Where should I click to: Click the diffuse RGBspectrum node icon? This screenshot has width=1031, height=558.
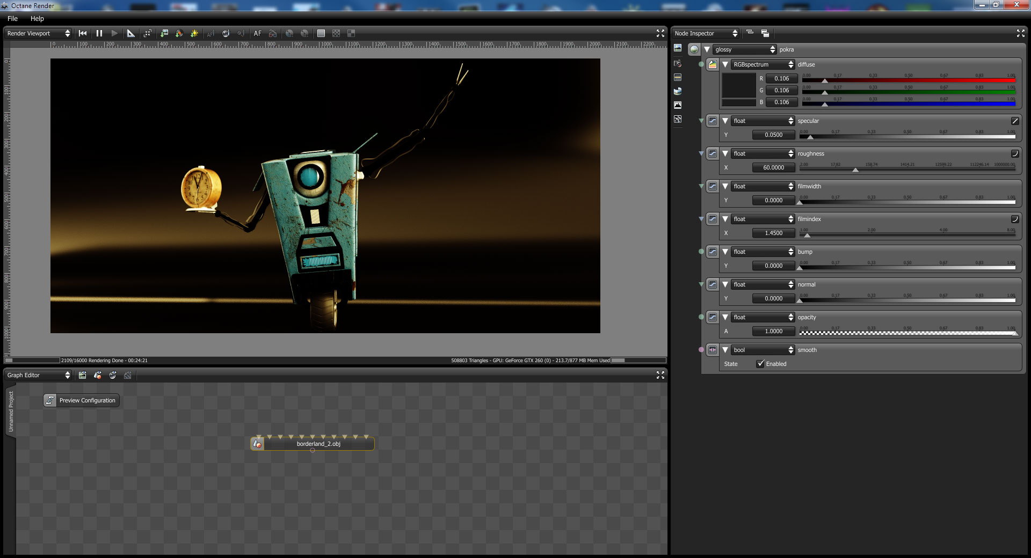coord(713,64)
